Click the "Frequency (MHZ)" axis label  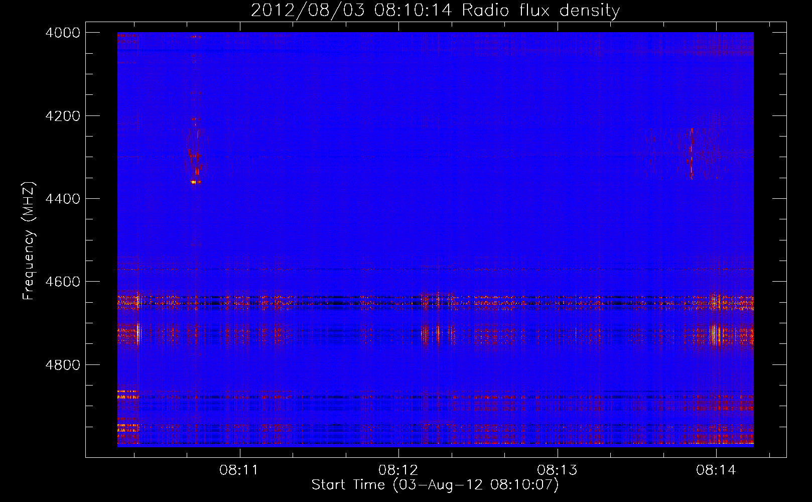29,241
